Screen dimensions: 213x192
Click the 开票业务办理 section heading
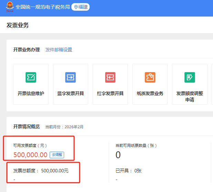coord(27,50)
